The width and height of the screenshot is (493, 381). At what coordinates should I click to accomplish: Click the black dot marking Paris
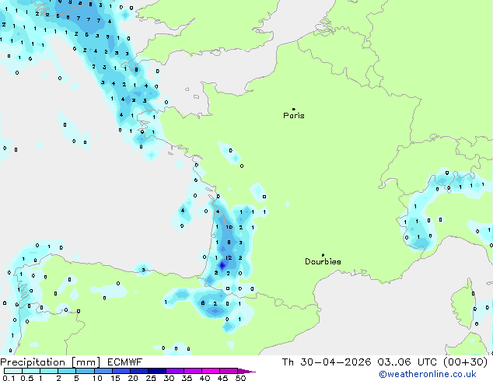point(294,109)
